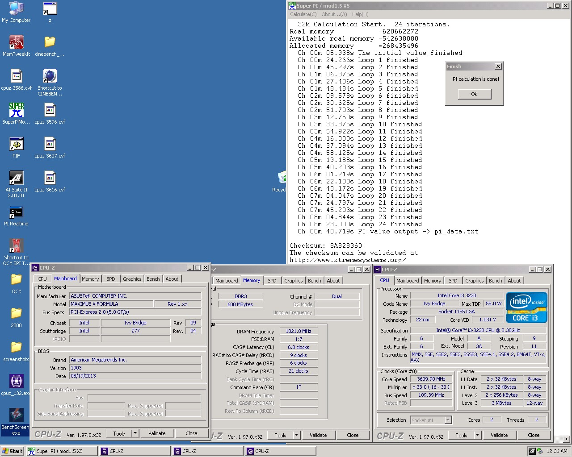The image size is (572, 457).
Task: Click the Intel Core i3 logo in CPU-Z
Action: [x=526, y=307]
